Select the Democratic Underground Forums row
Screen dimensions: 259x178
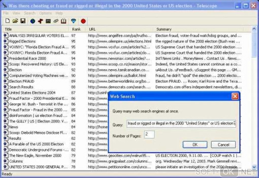[x=39, y=150]
